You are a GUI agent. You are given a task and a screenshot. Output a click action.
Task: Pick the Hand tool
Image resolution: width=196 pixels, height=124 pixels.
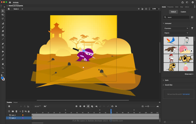pyautogui.click(x=3, y=64)
